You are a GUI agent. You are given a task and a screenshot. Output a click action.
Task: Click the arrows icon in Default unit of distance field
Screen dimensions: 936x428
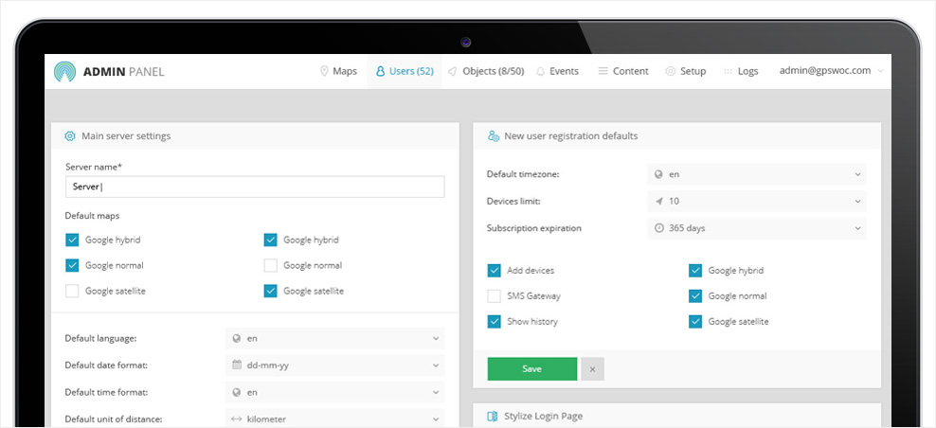coord(237,419)
